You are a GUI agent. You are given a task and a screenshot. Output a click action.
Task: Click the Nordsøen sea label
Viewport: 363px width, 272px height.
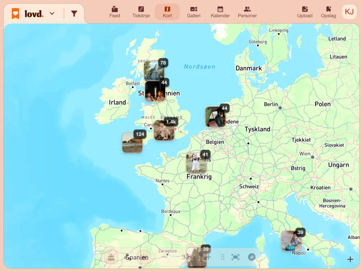coord(200,67)
